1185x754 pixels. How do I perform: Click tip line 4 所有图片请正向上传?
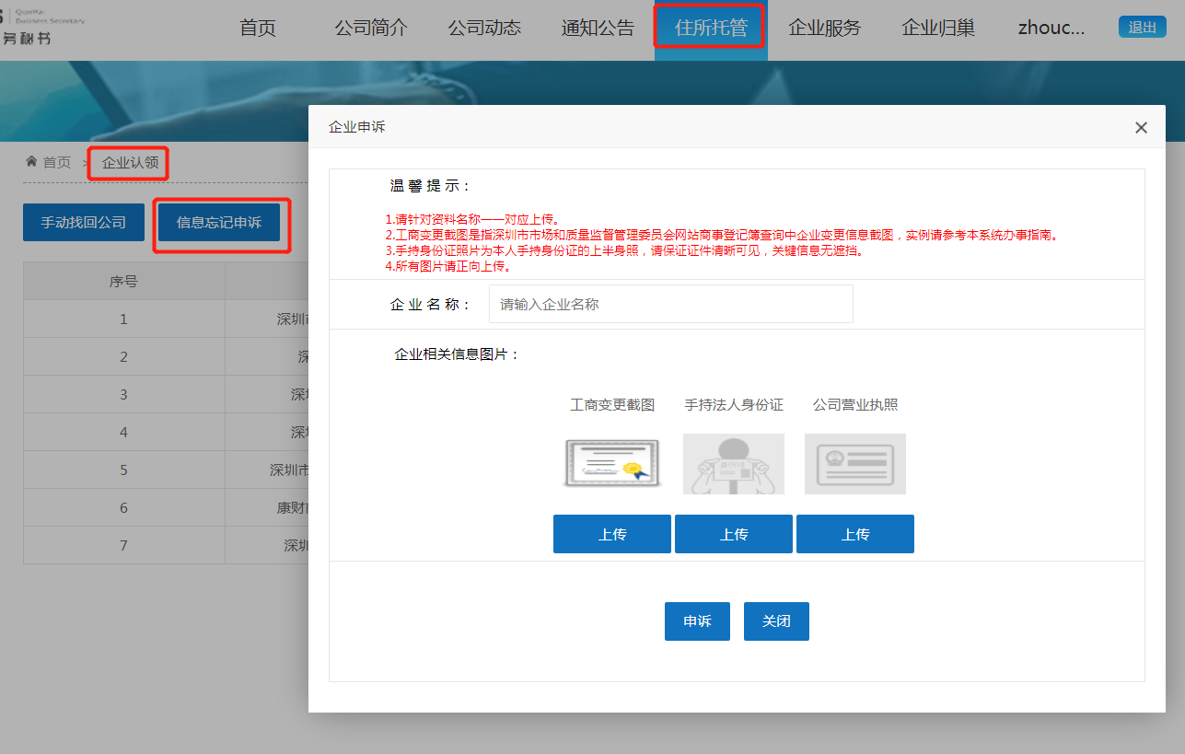coord(448,267)
